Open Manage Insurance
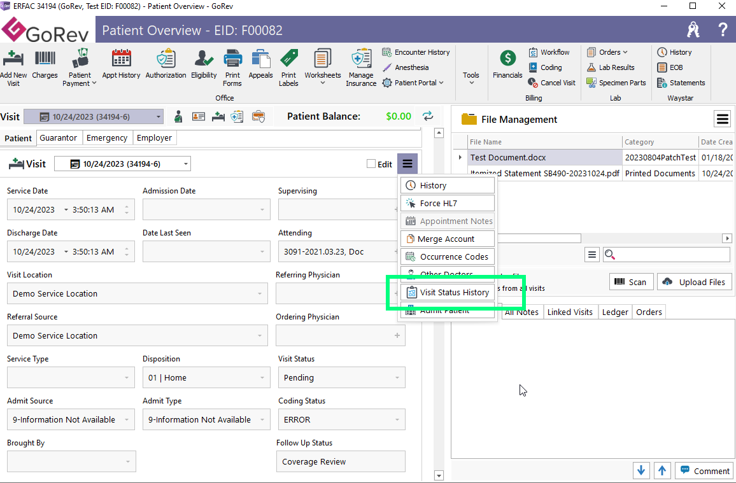 [361, 67]
